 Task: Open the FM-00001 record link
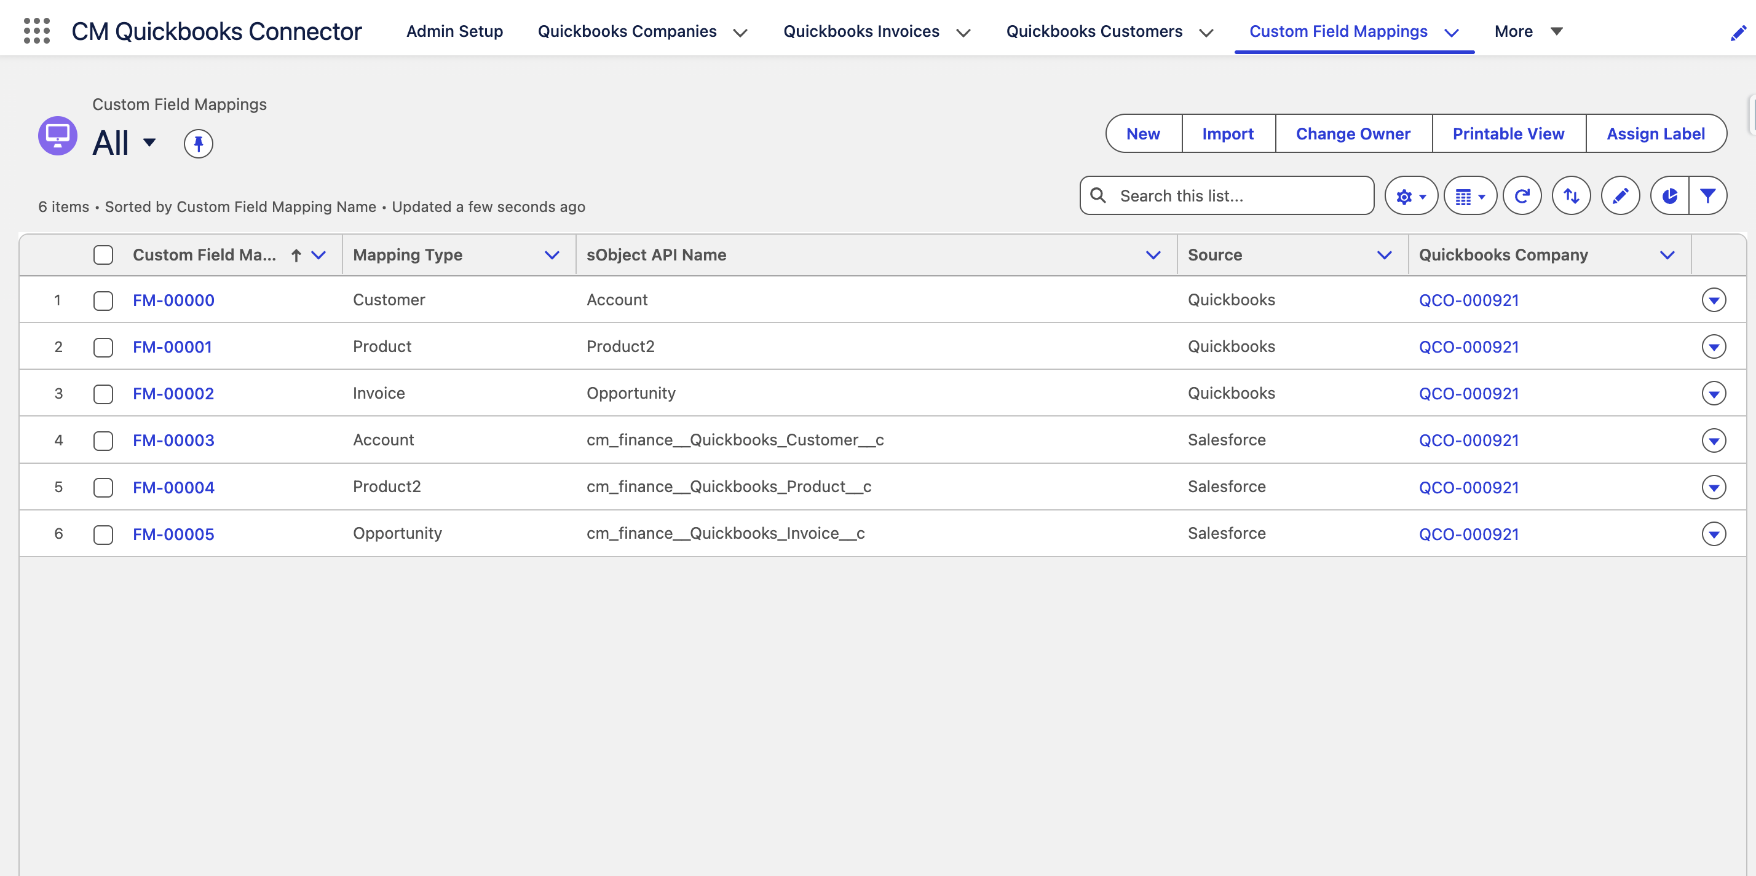[172, 348]
